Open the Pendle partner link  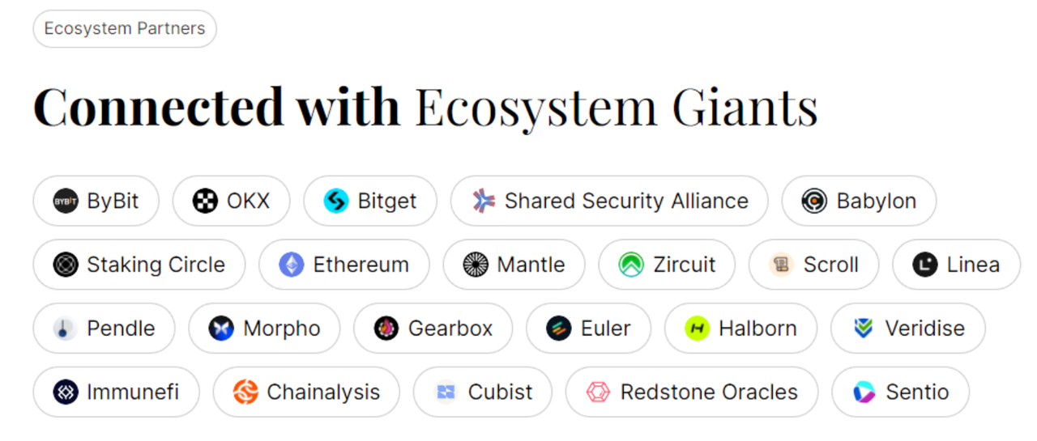click(x=104, y=329)
